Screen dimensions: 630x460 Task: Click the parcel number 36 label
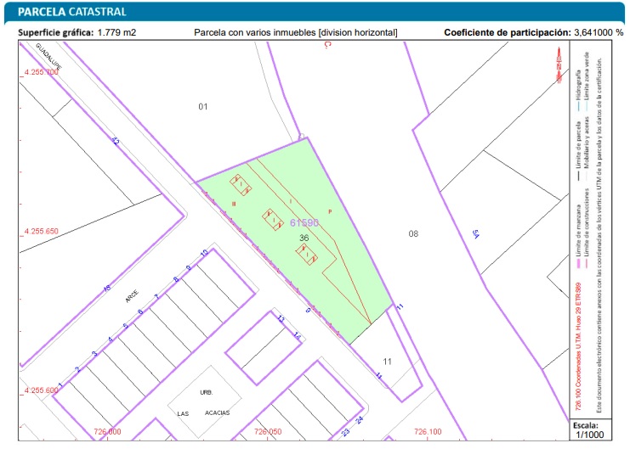(304, 238)
